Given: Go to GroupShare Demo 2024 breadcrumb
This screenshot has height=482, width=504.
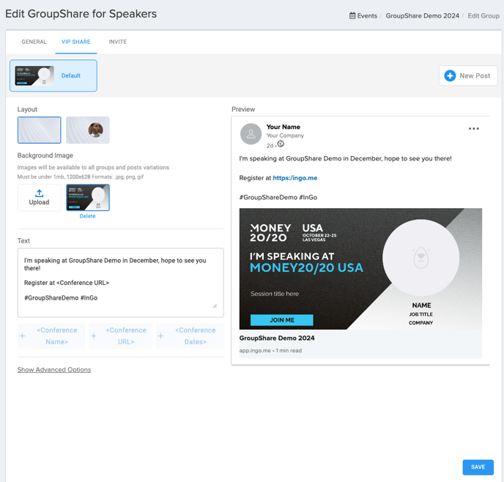Looking at the screenshot, I should [423, 15].
